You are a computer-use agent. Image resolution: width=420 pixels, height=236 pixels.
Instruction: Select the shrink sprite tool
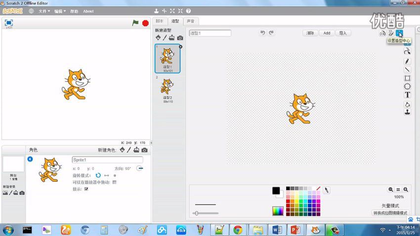pos(180,11)
